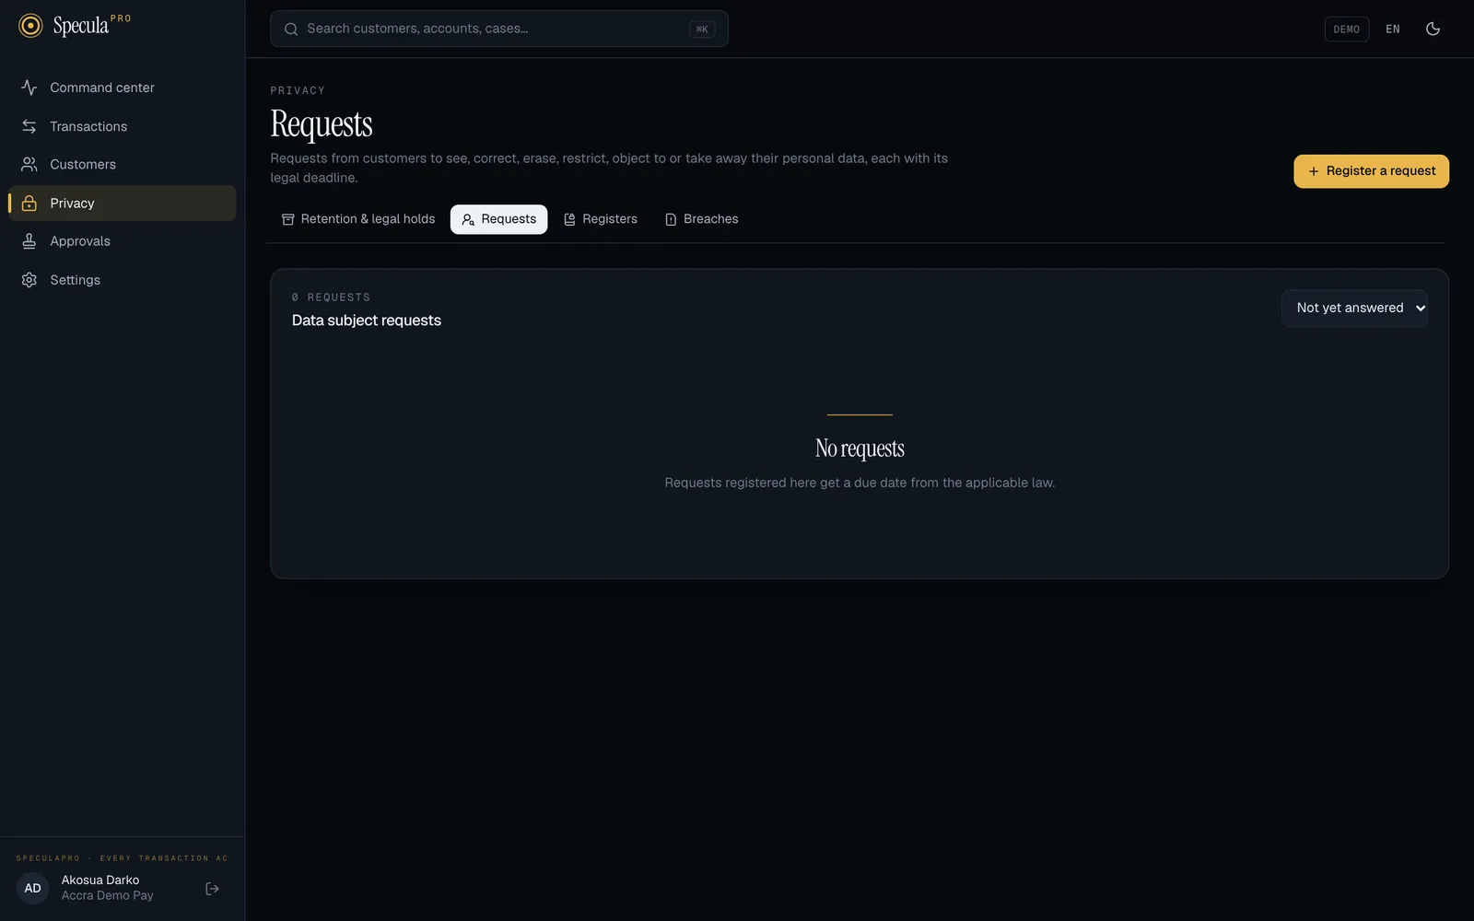Go to Command center
Image resolution: width=1474 pixels, height=921 pixels.
123,87
